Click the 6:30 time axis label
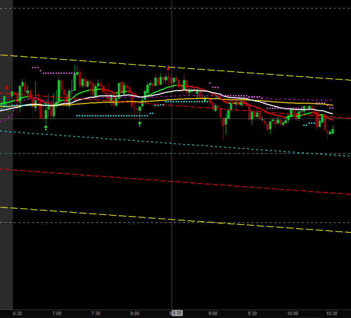Viewport: 351px width, 318px height. tap(17, 313)
